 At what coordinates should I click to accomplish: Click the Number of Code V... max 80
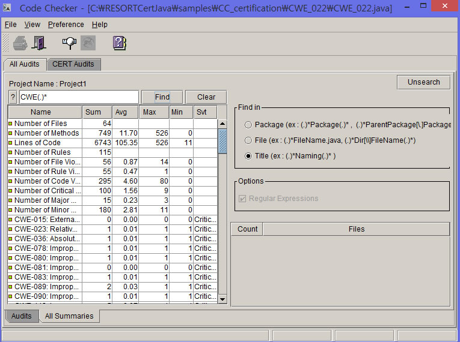click(164, 181)
